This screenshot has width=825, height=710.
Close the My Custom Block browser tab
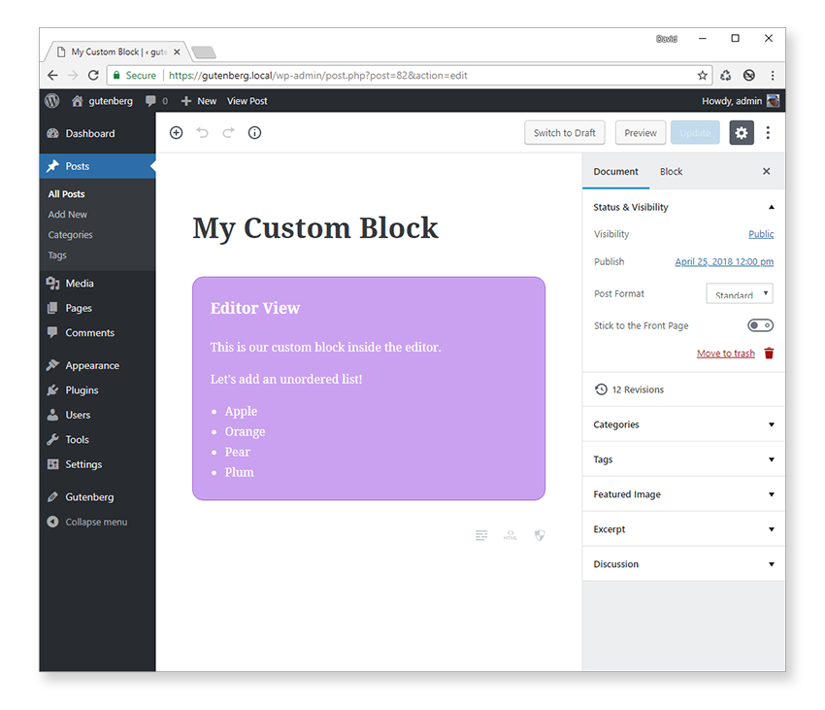[x=177, y=52]
